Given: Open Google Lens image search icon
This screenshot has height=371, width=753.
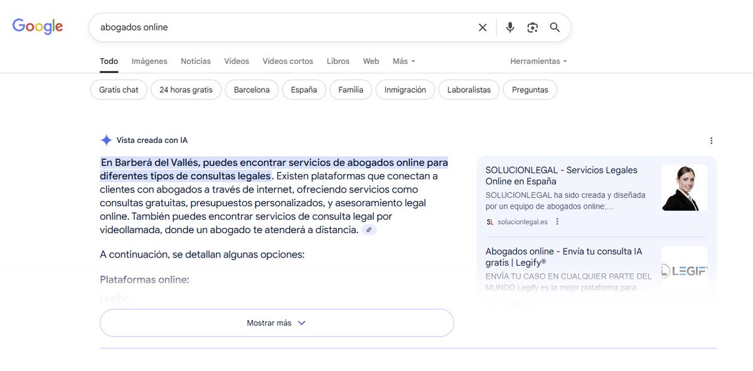Looking at the screenshot, I should click(533, 28).
